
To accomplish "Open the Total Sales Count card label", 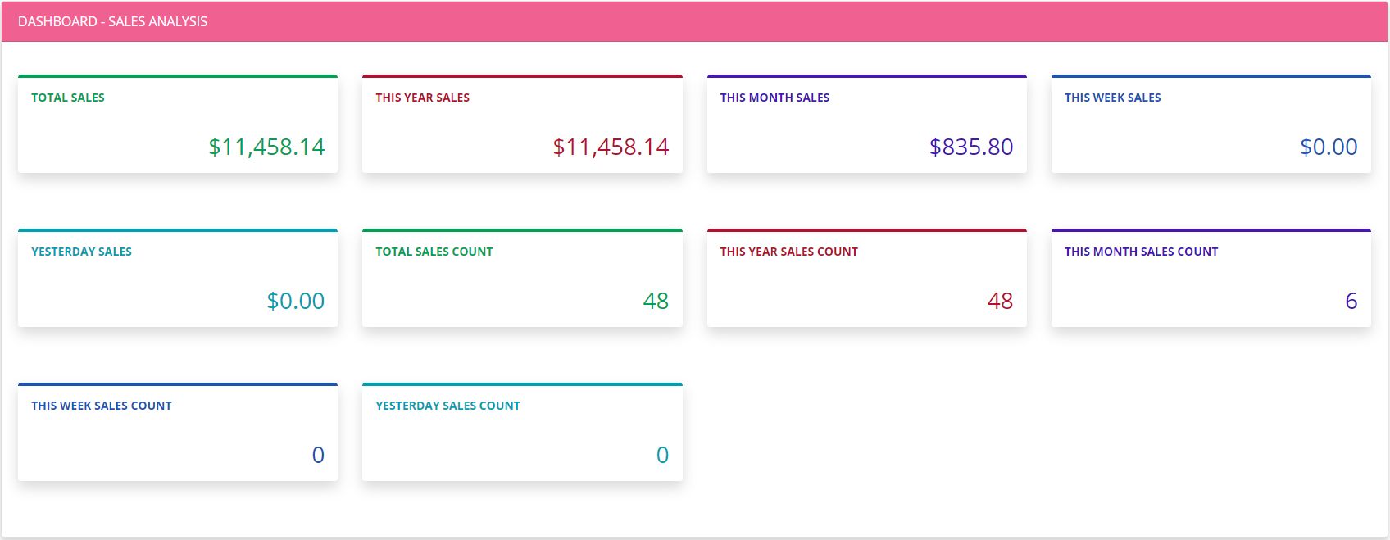I will [x=434, y=252].
